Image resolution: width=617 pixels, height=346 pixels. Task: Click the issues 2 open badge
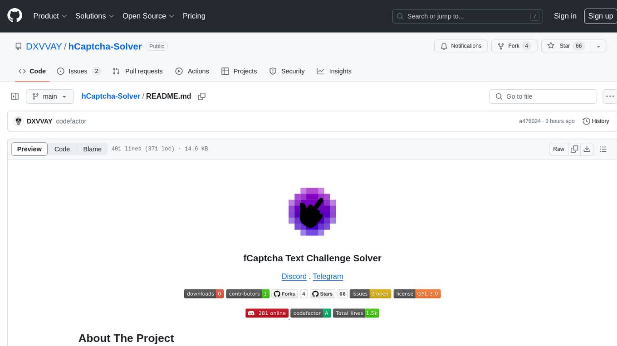pyautogui.click(x=370, y=294)
